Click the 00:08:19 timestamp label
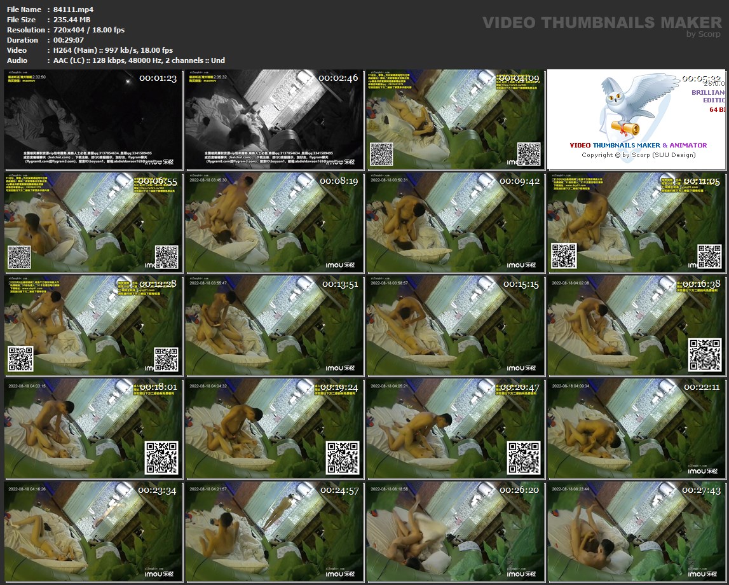The height and width of the screenshot is (585, 729). click(339, 181)
